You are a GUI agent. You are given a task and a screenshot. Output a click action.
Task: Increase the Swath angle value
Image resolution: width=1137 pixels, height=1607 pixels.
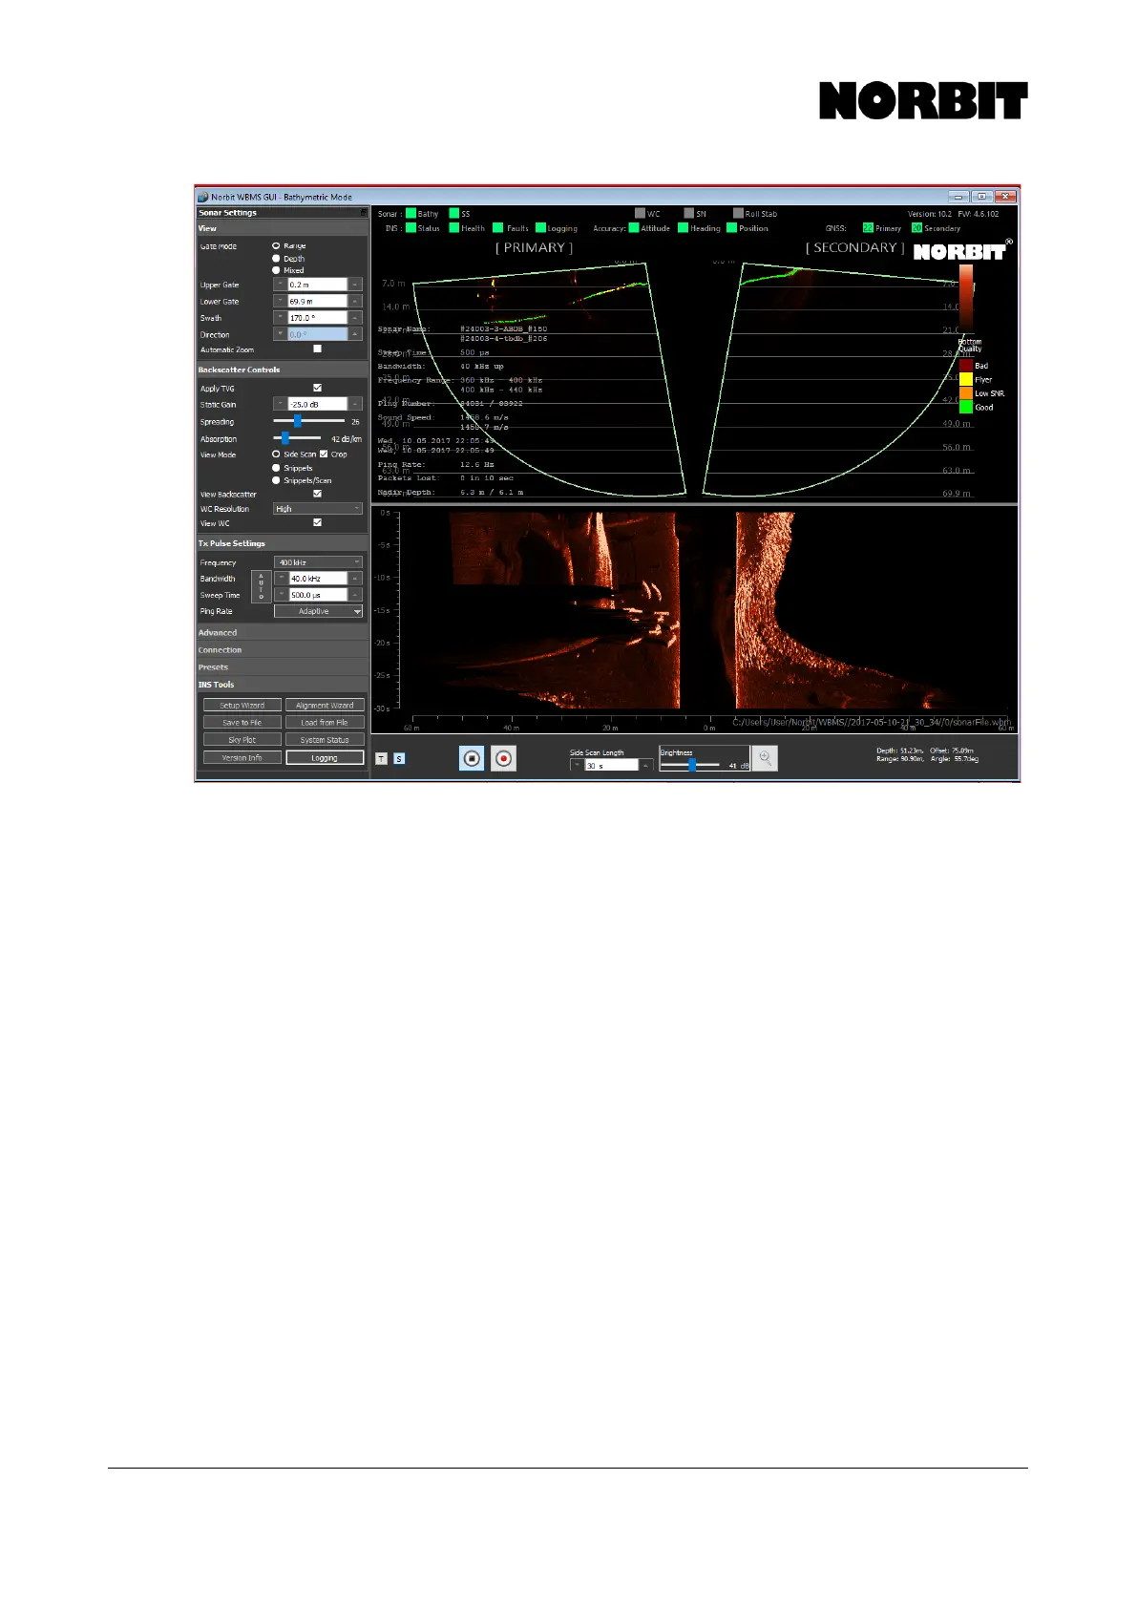pyautogui.click(x=355, y=317)
